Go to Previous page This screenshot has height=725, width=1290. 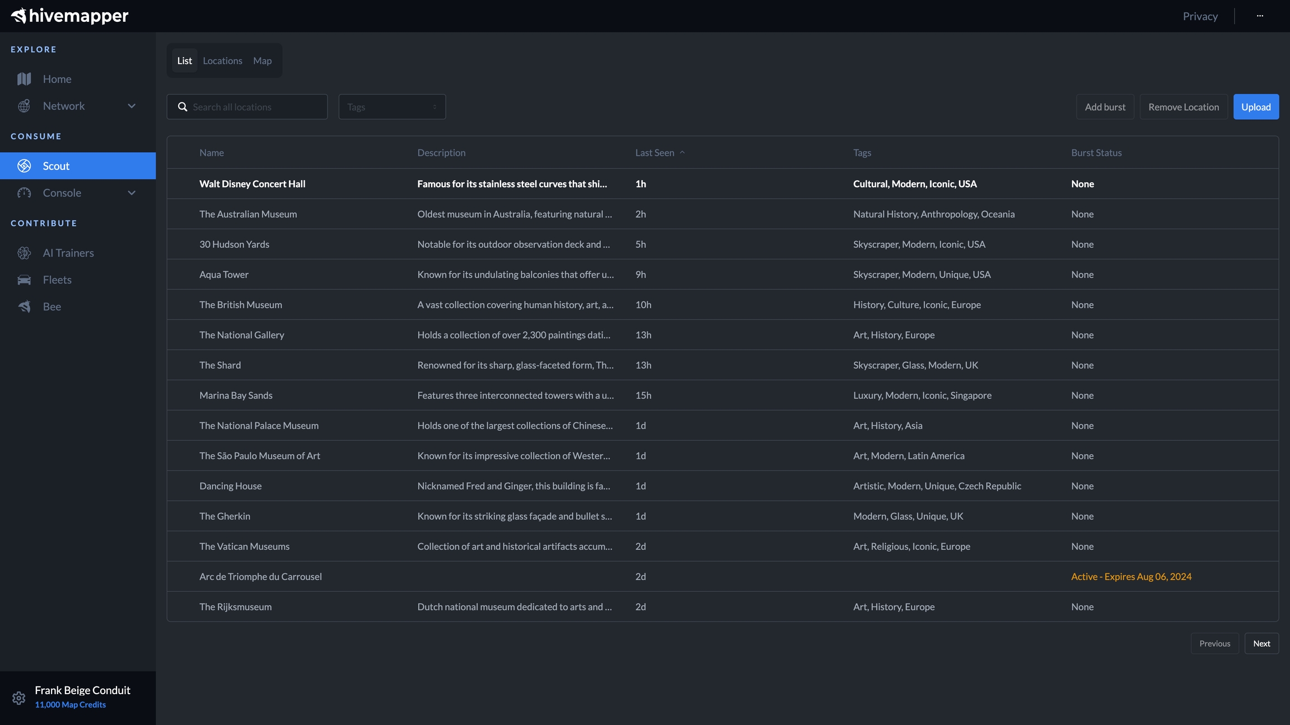[x=1214, y=643]
